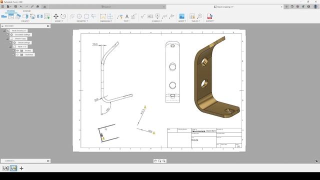
Task: Open the Symbols dropdown menu
Action: click(x=156, y=21)
